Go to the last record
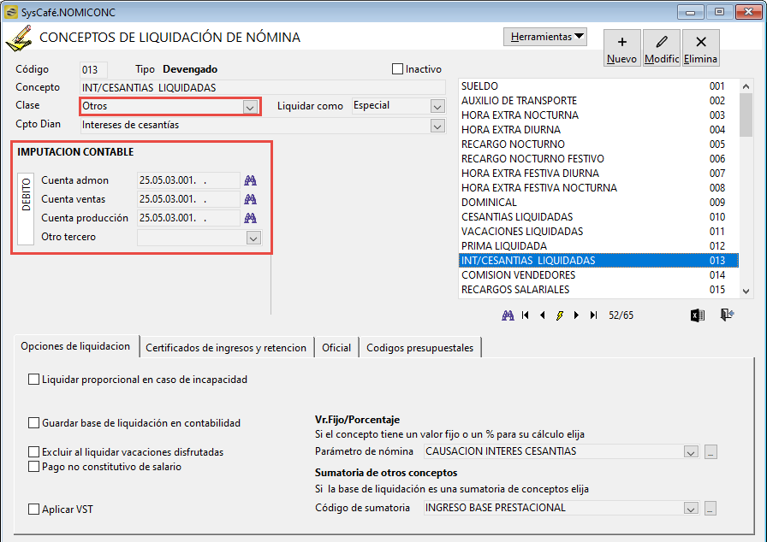The height and width of the screenshot is (542, 767). pyautogui.click(x=593, y=315)
